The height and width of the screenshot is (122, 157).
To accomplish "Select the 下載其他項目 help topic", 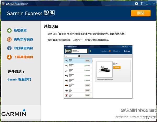I will (x=24, y=57).
